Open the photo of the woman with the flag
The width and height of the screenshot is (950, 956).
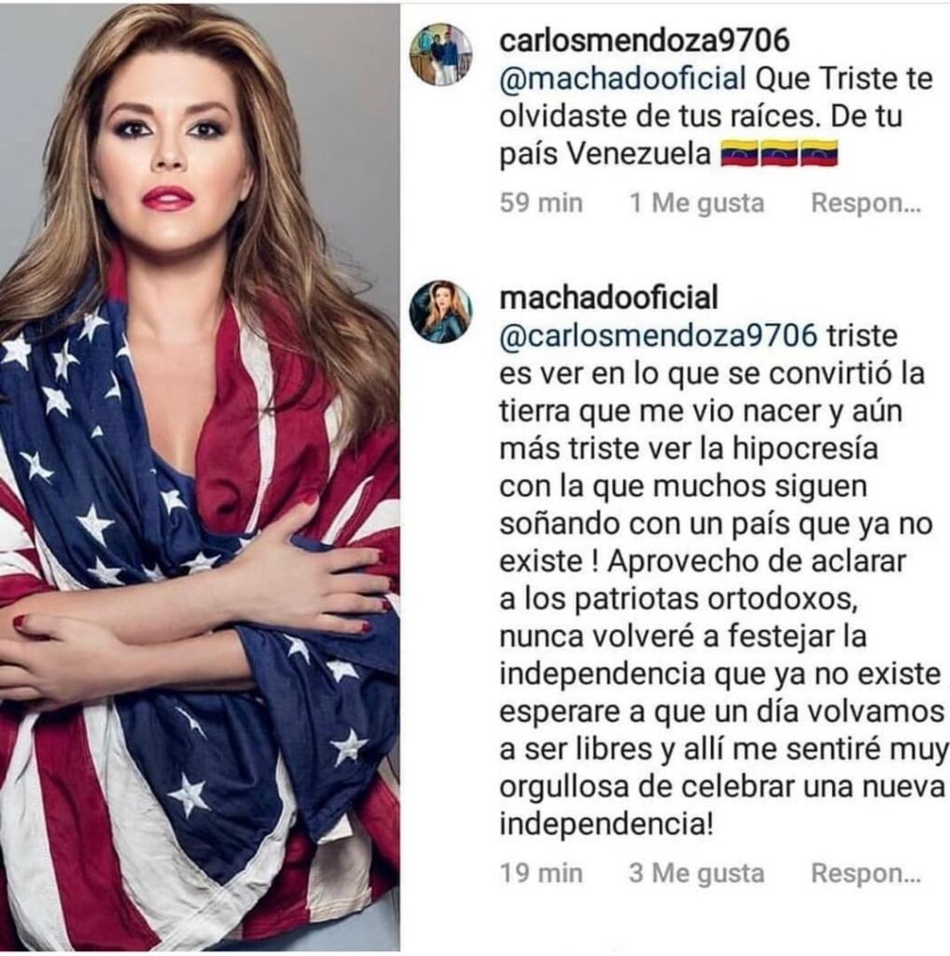(x=200, y=477)
